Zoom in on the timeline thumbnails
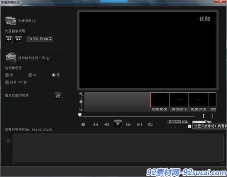Screen dimensions: 227x177 click(81, 94)
